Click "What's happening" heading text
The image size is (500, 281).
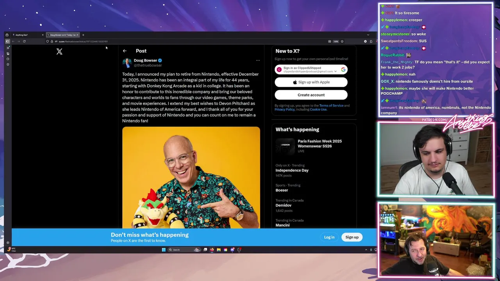[x=297, y=130]
